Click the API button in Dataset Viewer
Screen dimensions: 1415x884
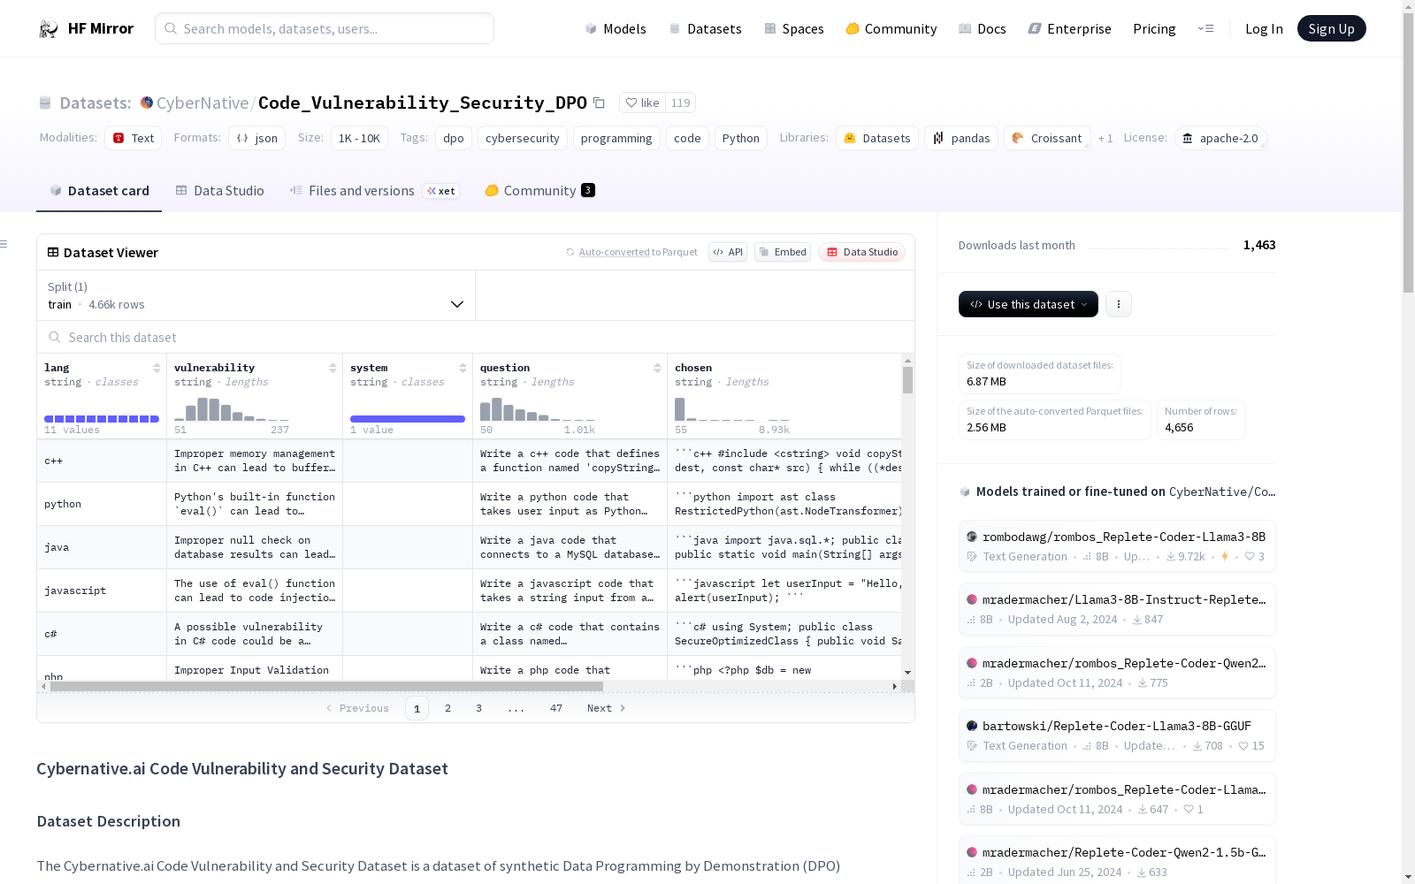point(728,252)
